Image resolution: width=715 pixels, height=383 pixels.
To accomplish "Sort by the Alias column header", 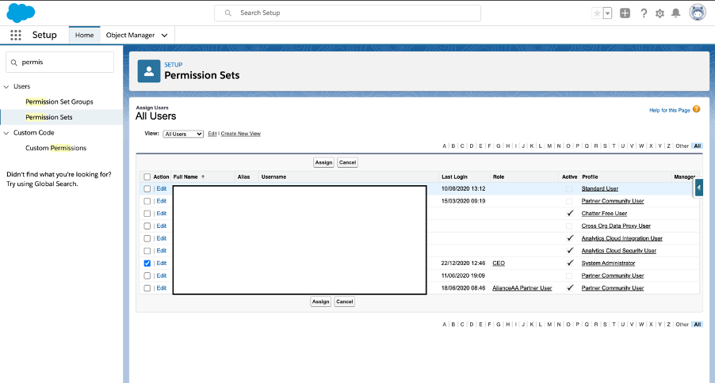I will [243, 176].
